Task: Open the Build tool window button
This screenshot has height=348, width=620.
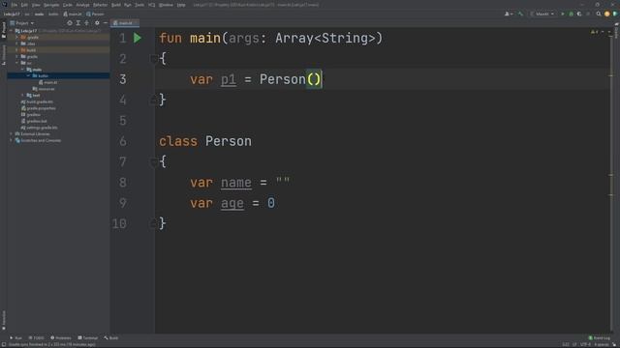Action: (111, 338)
